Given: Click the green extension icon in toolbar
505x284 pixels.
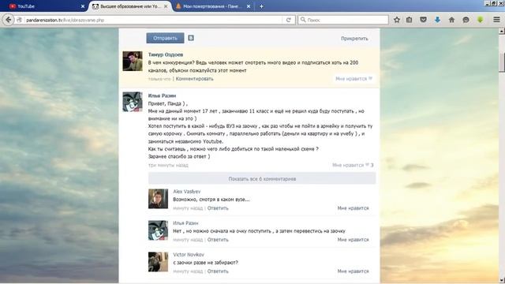Looking at the screenshot, I should pyautogui.click(x=481, y=20).
